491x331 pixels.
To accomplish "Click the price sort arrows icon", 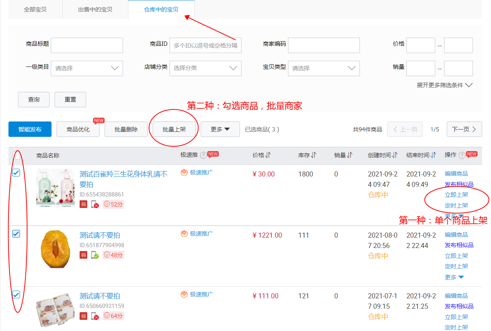I will tap(268, 155).
